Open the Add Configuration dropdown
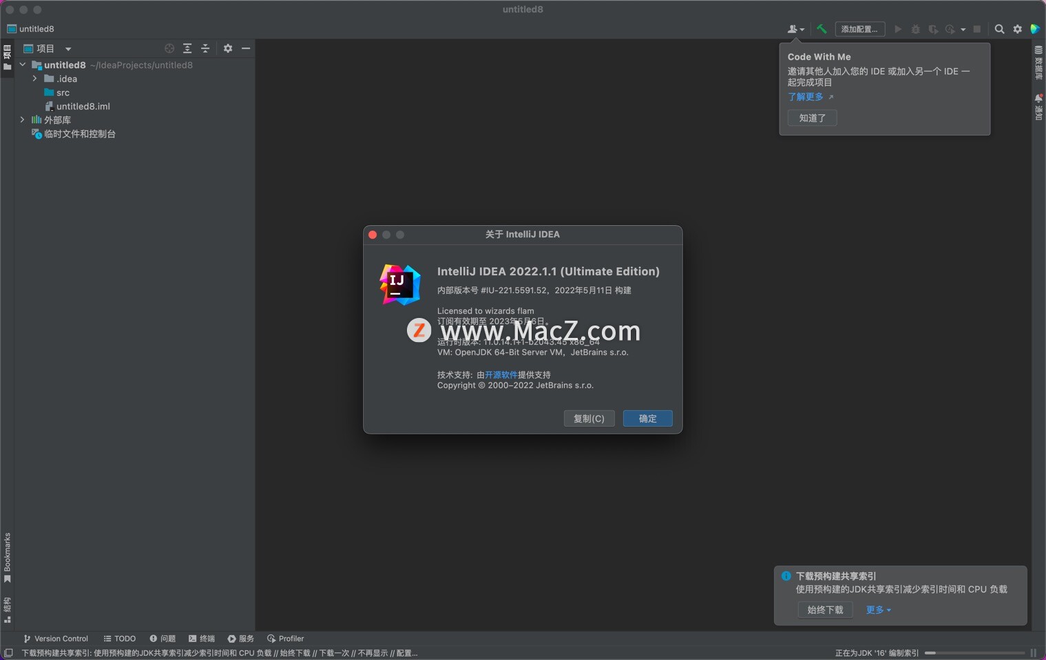 tap(859, 29)
